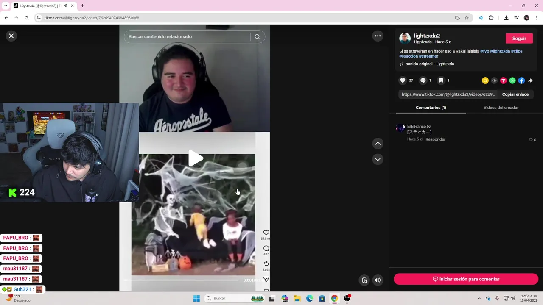Click Copiar enlace button
Image resolution: width=543 pixels, height=305 pixels.
tap(515, 94)
